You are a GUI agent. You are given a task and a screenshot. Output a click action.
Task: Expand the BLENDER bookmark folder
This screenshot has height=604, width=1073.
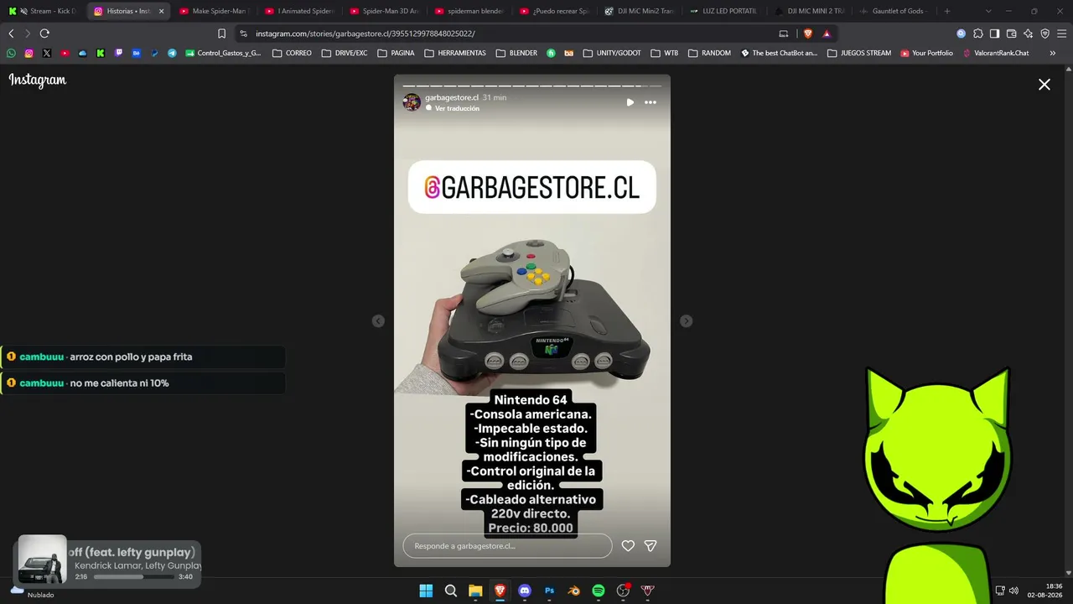[516, 53]
